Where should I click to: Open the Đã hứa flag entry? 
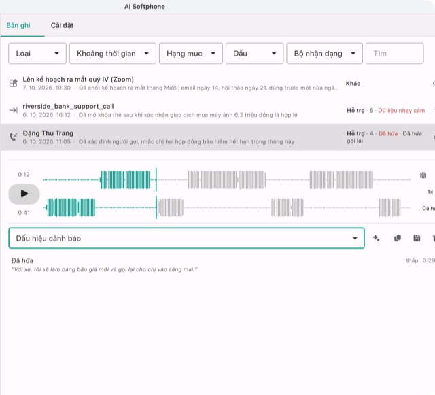22,260
